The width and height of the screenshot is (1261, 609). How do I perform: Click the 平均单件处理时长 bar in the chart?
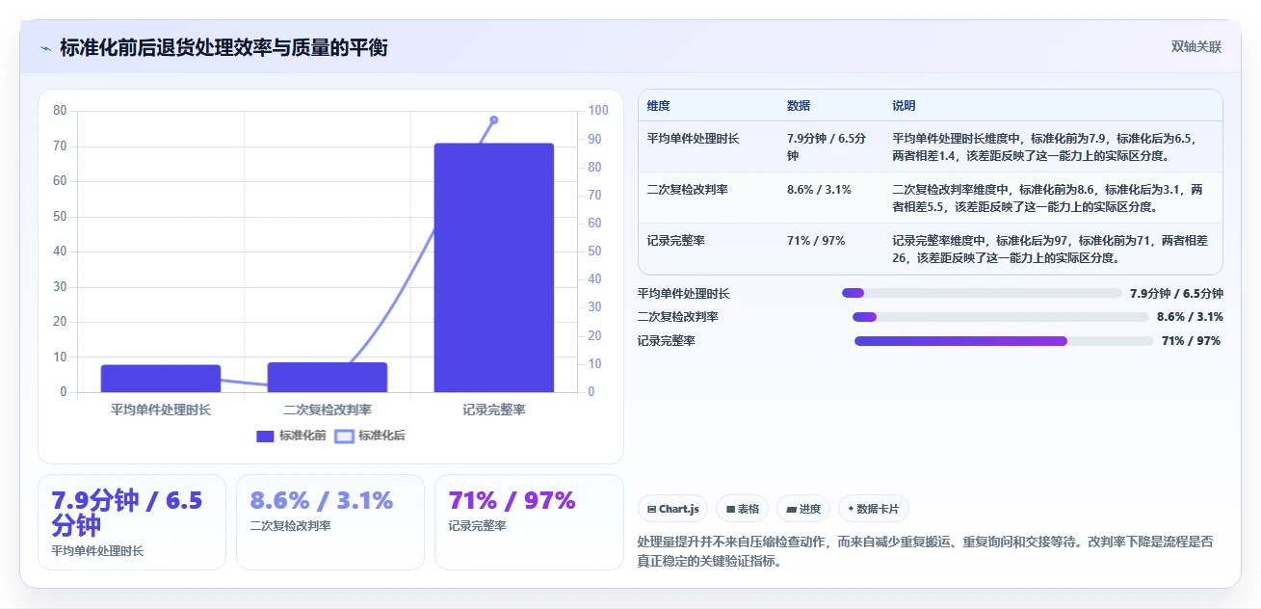click(161, 379)
